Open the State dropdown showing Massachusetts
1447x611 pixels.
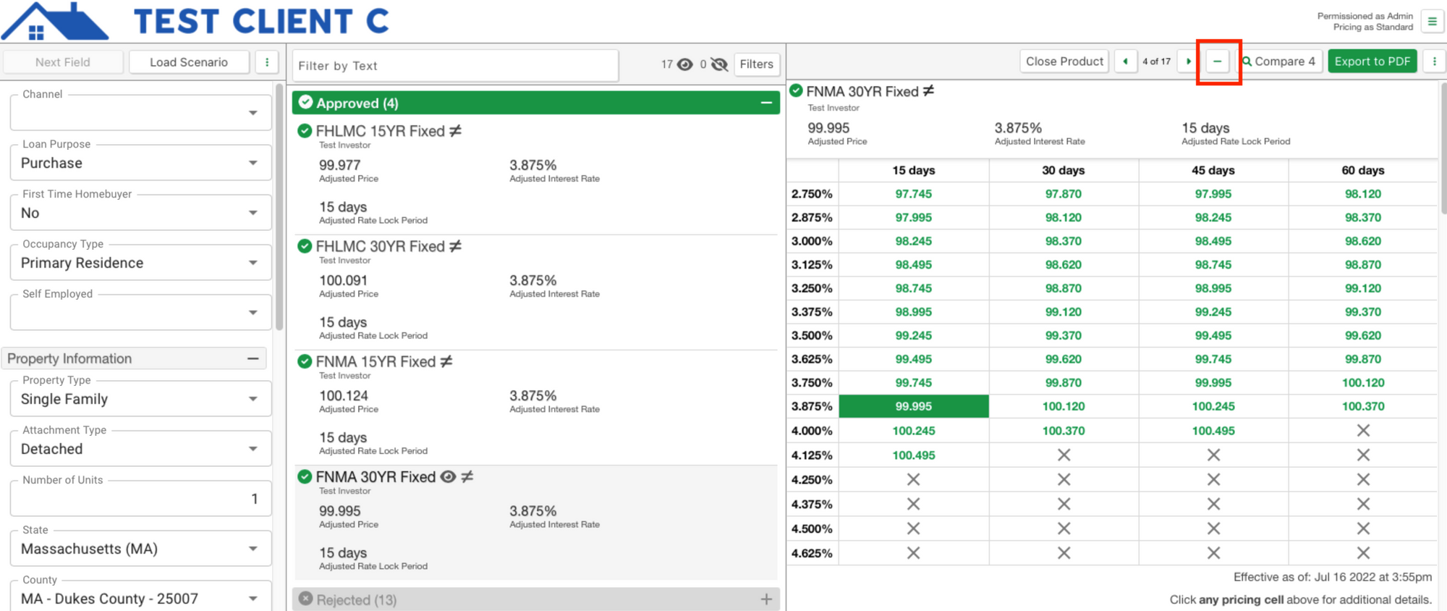click(x=141, y=549)
